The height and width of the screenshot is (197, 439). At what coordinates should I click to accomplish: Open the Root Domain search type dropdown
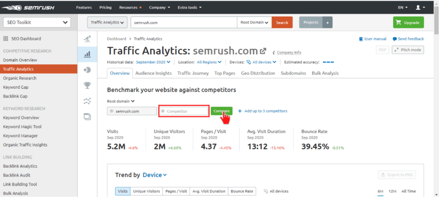coord(254,22)
